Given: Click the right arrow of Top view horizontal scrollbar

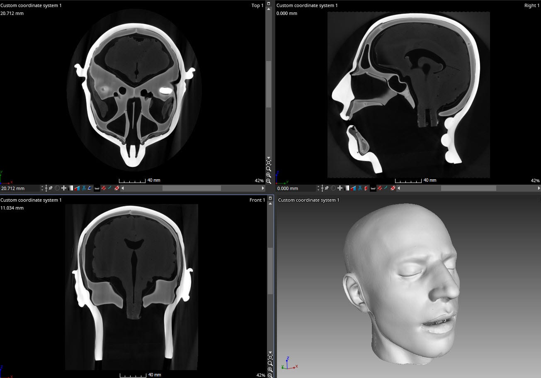Looking at the screenshot, I should (x=263, y=188).
